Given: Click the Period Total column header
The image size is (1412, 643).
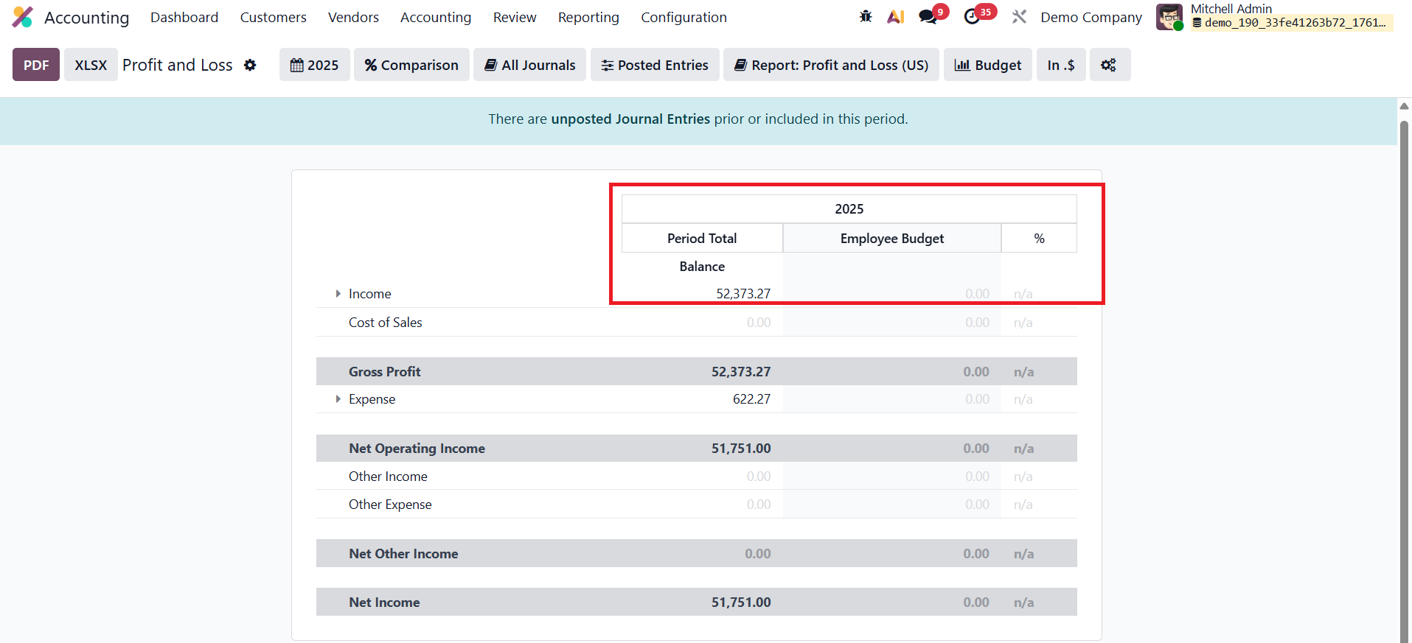Looking at the screenshot, I should point(702,238).
